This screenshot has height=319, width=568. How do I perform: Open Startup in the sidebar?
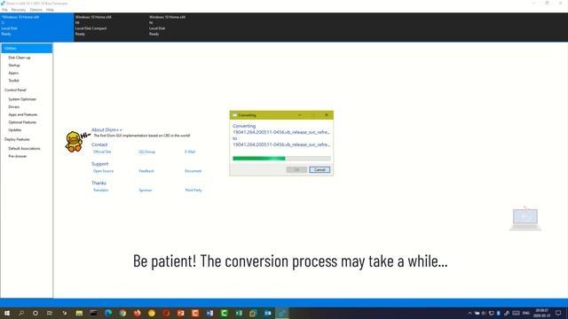tap(14, 65)
